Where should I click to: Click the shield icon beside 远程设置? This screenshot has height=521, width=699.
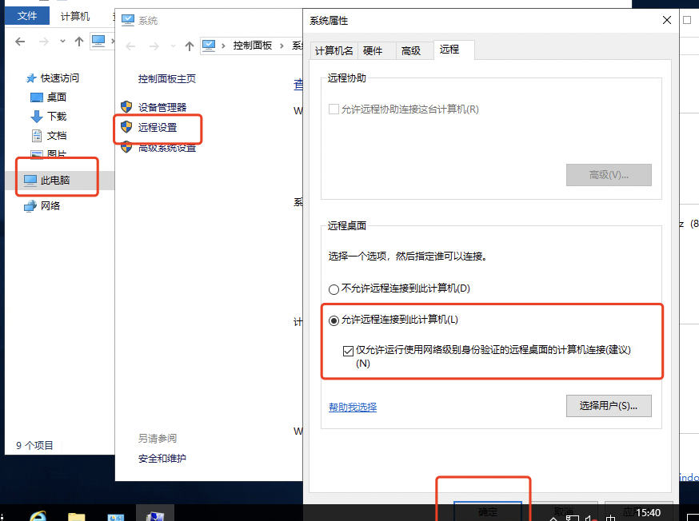click(x=126, y=127)
